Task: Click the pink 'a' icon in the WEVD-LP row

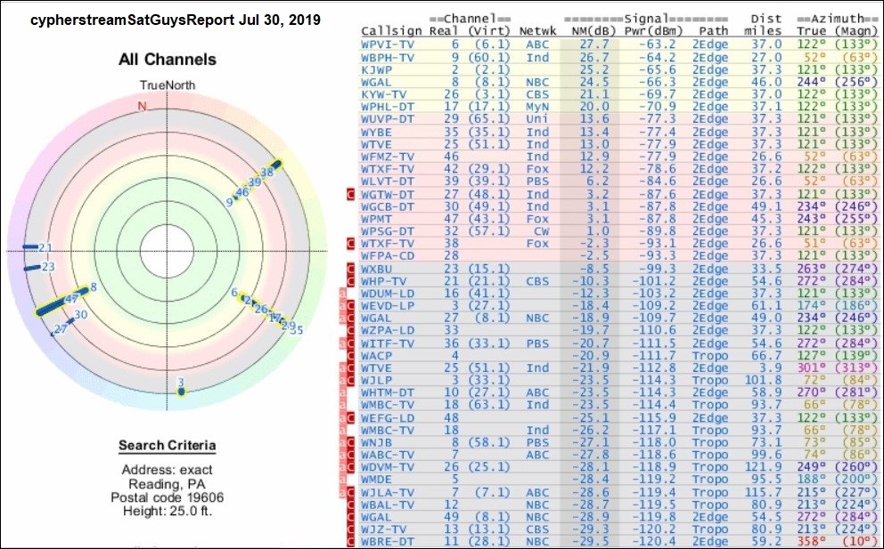Action: pyautogui.click(x=342, y=306)
